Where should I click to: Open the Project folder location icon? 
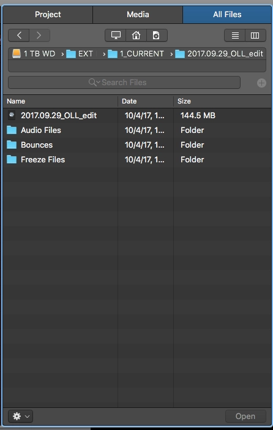(157, 36)
